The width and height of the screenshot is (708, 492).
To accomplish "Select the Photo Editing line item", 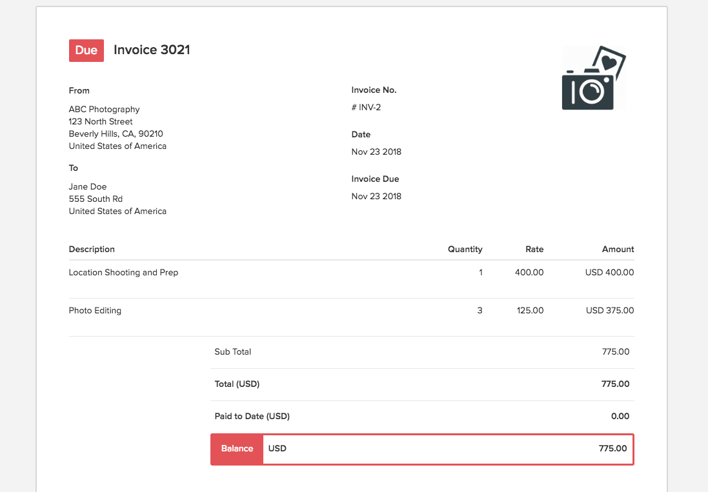I will pos(95,310).
